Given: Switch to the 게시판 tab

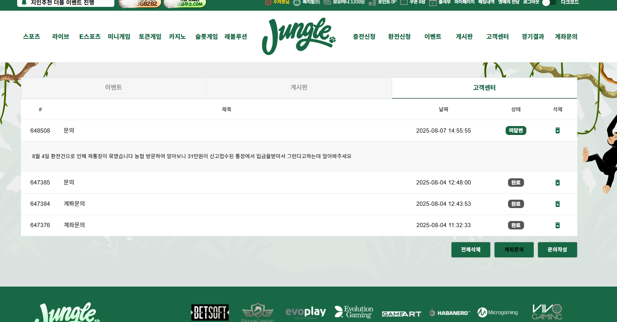Looking at the screenshot, I should click(299, 88).
